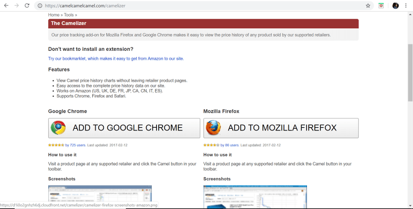The height and width of the screenshot is (209, 413).
Task: Click the Google Chrome logo icon
Action: tap(58, 128)
